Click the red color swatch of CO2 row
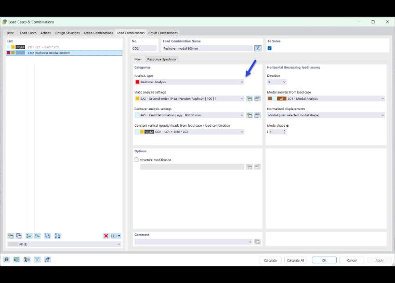Image resolution: width=395 pixels, height=283 pixels. [8, 53]
